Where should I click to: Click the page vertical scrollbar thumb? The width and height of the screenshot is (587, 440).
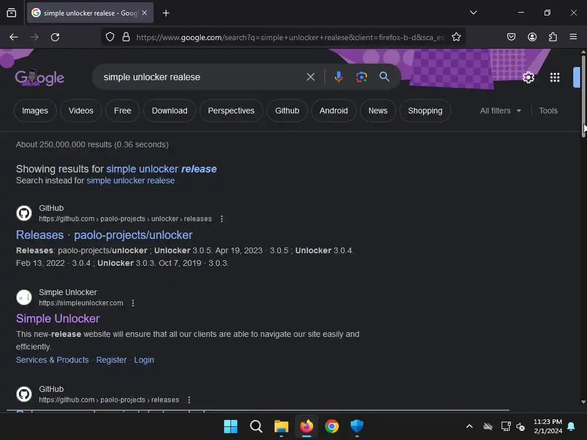pos(583,97)
